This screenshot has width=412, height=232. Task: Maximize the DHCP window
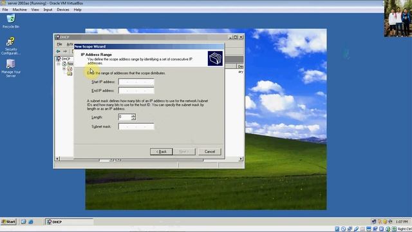pyautogui.click(x=236, y=37)
